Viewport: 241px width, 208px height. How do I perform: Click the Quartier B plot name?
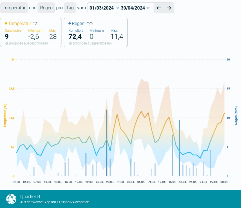[30, 196]
